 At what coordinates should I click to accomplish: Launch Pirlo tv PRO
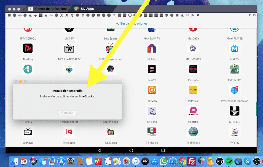tap(234, 69)
